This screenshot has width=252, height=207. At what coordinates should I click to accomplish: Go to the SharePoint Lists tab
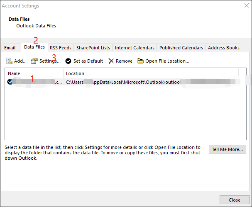[x=93, y=48]
